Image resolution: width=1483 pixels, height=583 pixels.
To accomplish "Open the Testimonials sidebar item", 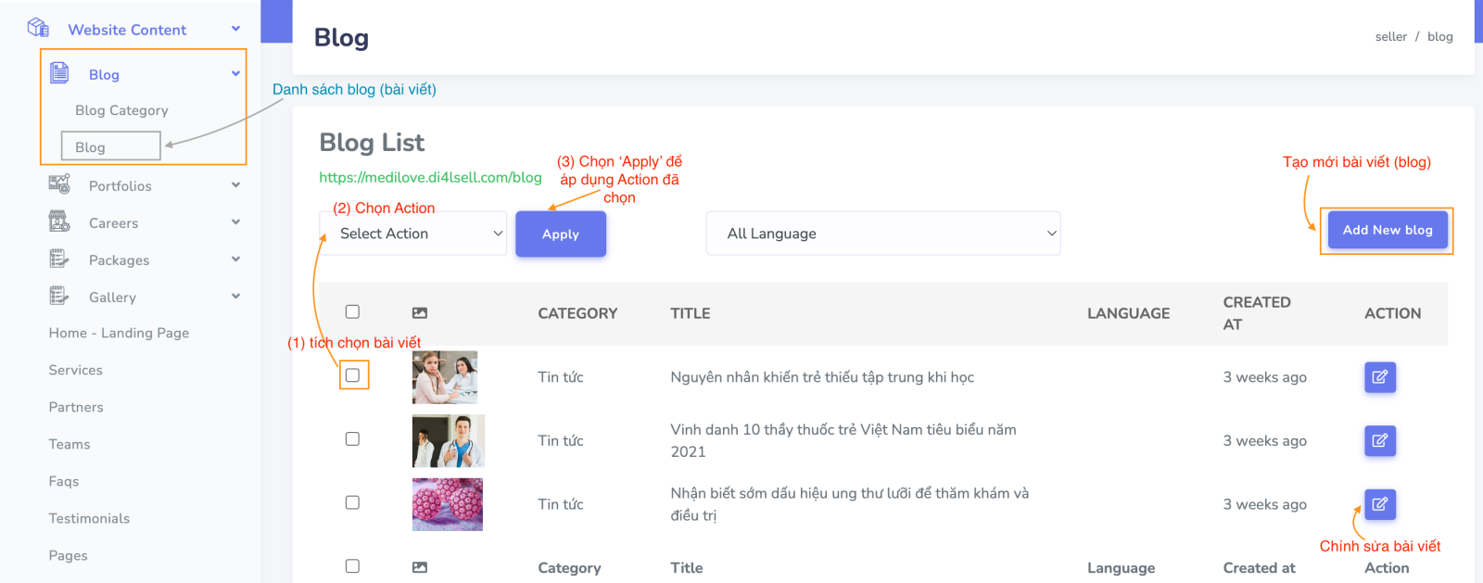I will click(89, 518).
